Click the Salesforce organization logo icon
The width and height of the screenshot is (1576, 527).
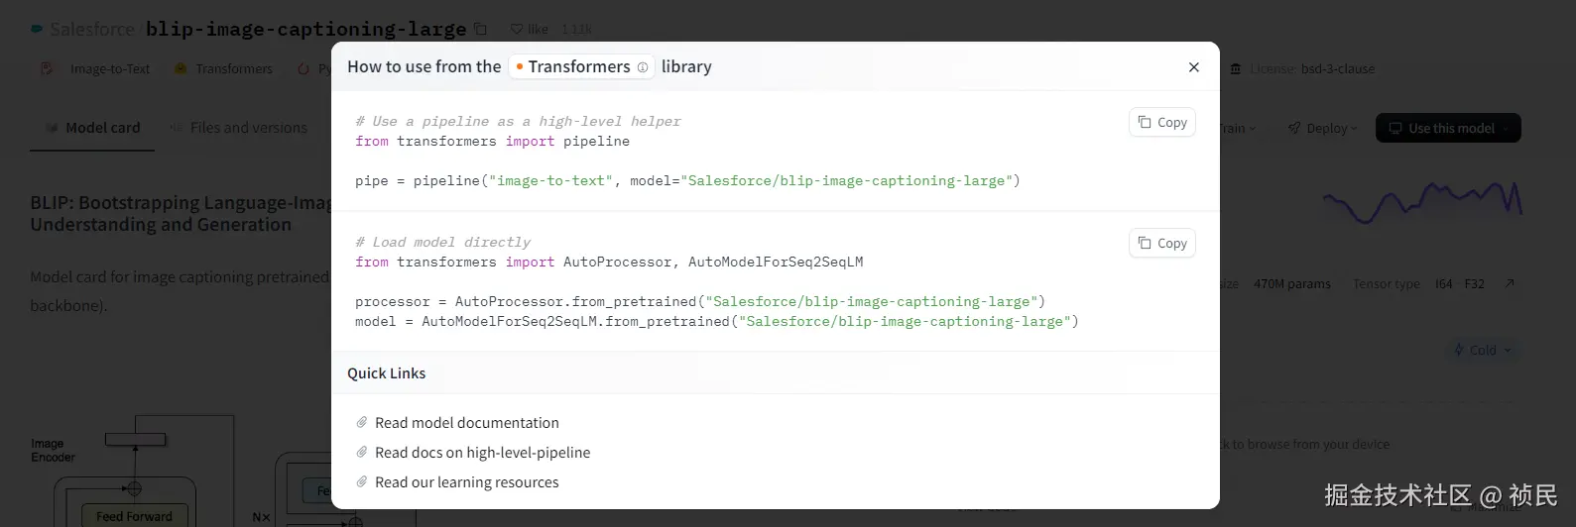coord(38,30)
